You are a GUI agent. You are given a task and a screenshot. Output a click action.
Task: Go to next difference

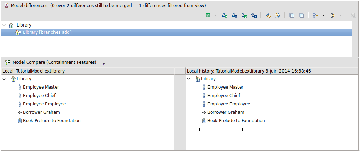[x=268, y=16]
